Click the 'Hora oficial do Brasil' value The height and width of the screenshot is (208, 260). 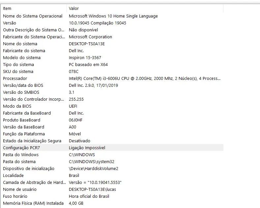pos(89,196)
